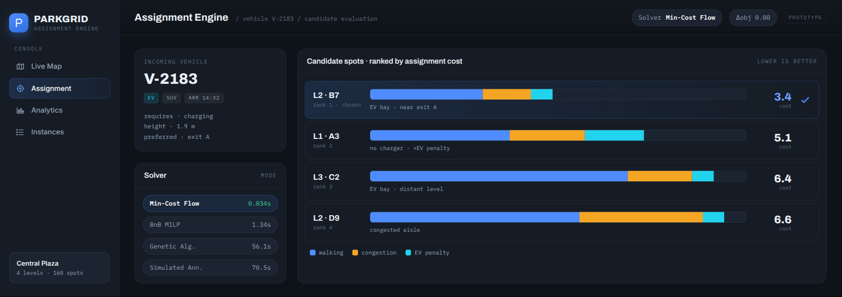Select Assignment in the sidebar
842x297 pixels.
pos(59,88)
